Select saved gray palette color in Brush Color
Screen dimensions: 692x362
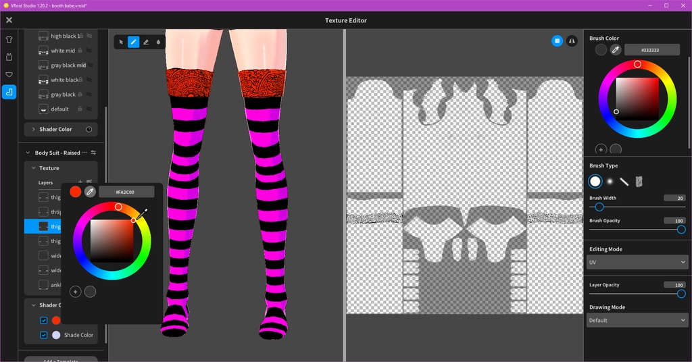[x=615, y=149]
